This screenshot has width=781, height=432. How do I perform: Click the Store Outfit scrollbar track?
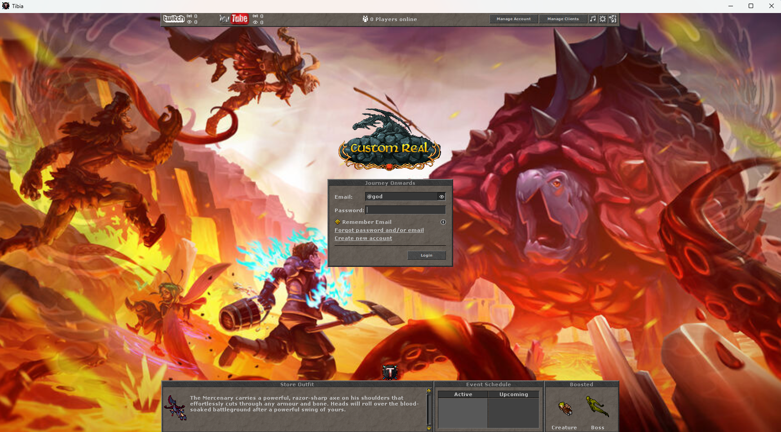coord(429,409)
